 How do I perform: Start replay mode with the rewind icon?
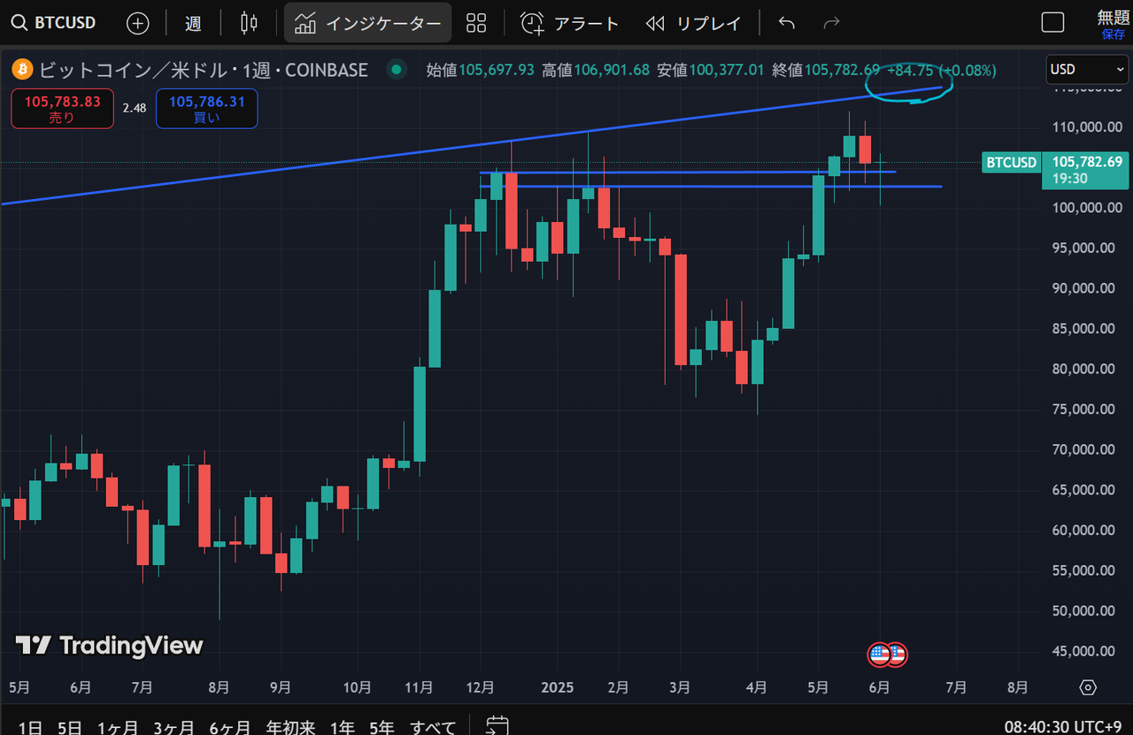pyautogui.click(x=656, y=23)
